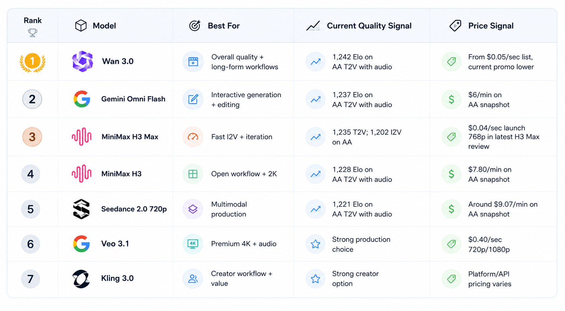Click the gold rank 1 laurel badge
565x311 pixels.
click(x=32, y=62)
